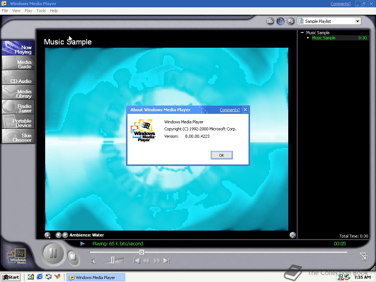The image size is (376, 282).
Task: Fast forward the current track
Action: (x=157, y=261)
